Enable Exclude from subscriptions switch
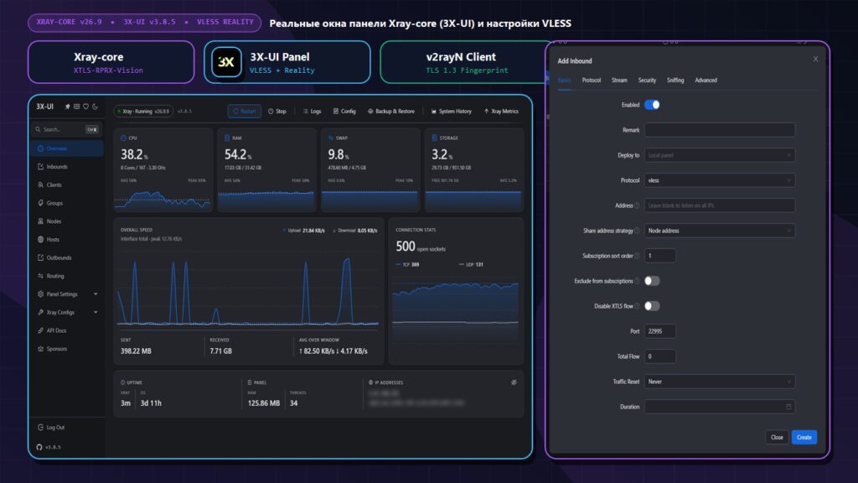 click(652, 281)
